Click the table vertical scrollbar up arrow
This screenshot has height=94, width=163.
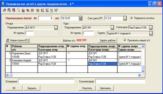point(143,46)
